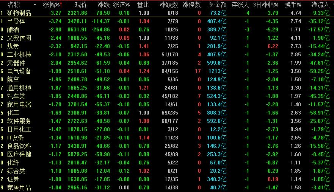This screenshot has height=192, width=334.
Task: Select the 电气设备 sector name
Action: 19,71
